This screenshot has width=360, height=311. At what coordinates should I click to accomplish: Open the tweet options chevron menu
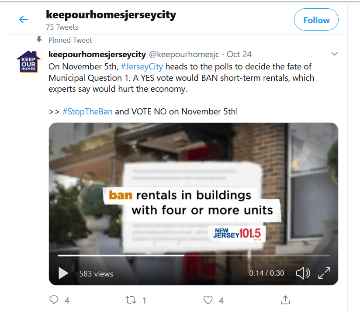(x=335, y=54)
